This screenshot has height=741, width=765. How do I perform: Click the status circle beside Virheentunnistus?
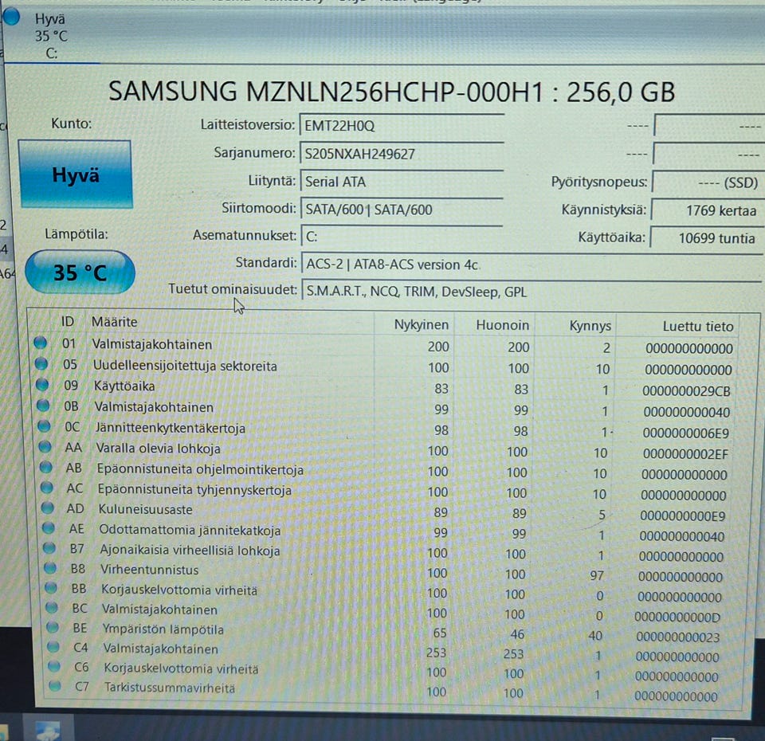(50, 567)
